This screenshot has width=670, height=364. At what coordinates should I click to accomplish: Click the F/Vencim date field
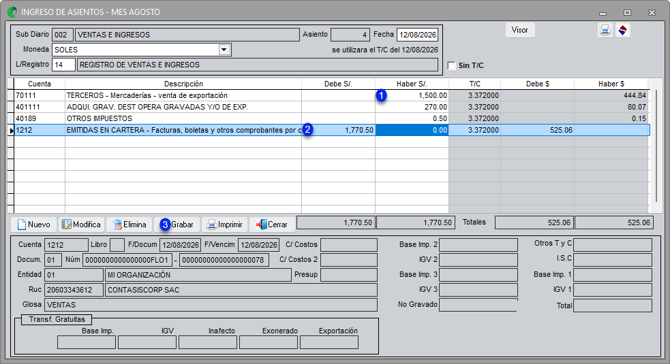(x=258, y=245)
